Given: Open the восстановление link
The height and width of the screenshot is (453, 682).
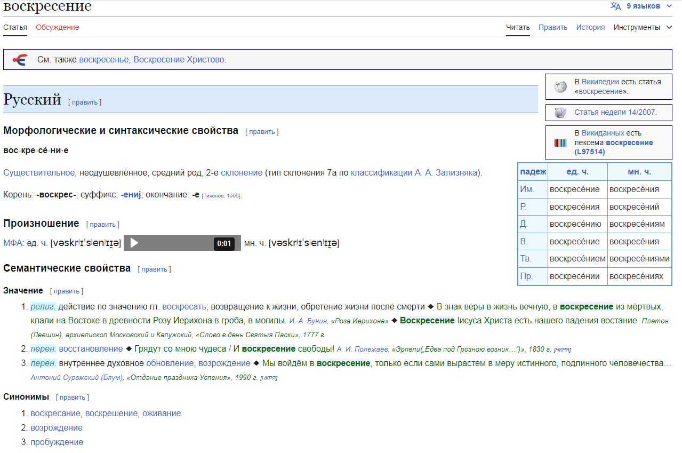Looking at the screenshot, I should point(91,349).
